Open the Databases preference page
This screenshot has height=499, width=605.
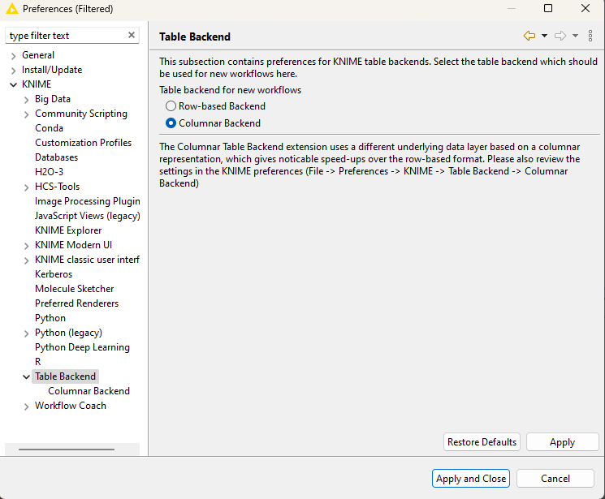click(x=56, y=157)
